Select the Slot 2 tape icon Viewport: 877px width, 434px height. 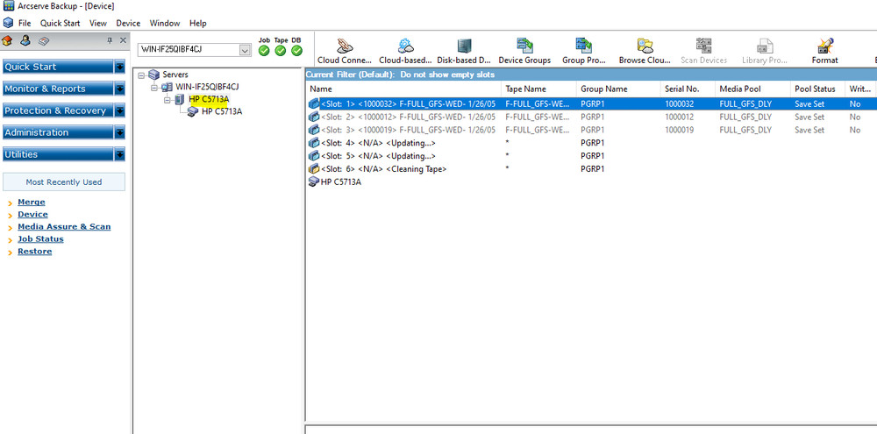pyautogui.click(x=314, y=117)
